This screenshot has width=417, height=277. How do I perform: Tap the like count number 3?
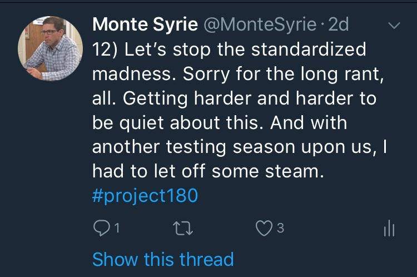coord(281,228)
